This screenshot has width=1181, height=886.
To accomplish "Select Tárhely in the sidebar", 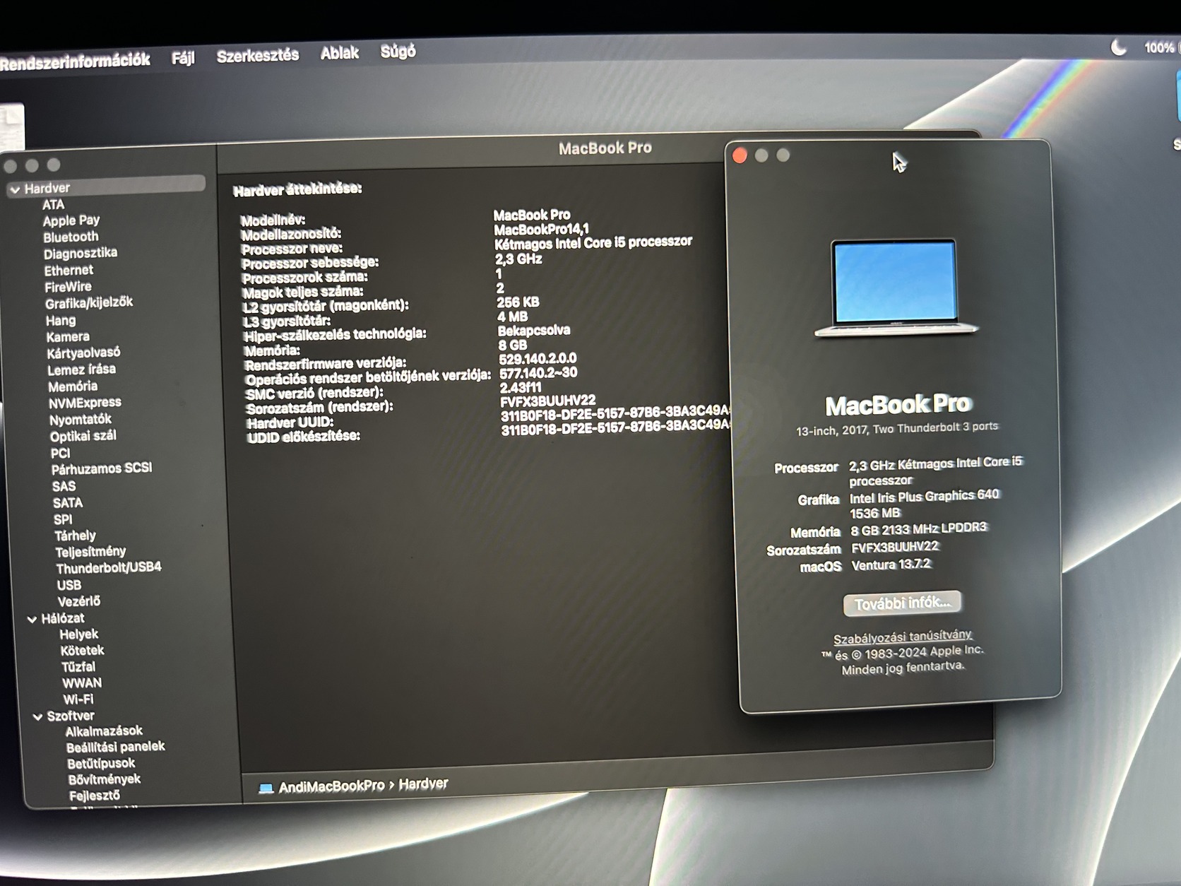I will pos(75,536).
